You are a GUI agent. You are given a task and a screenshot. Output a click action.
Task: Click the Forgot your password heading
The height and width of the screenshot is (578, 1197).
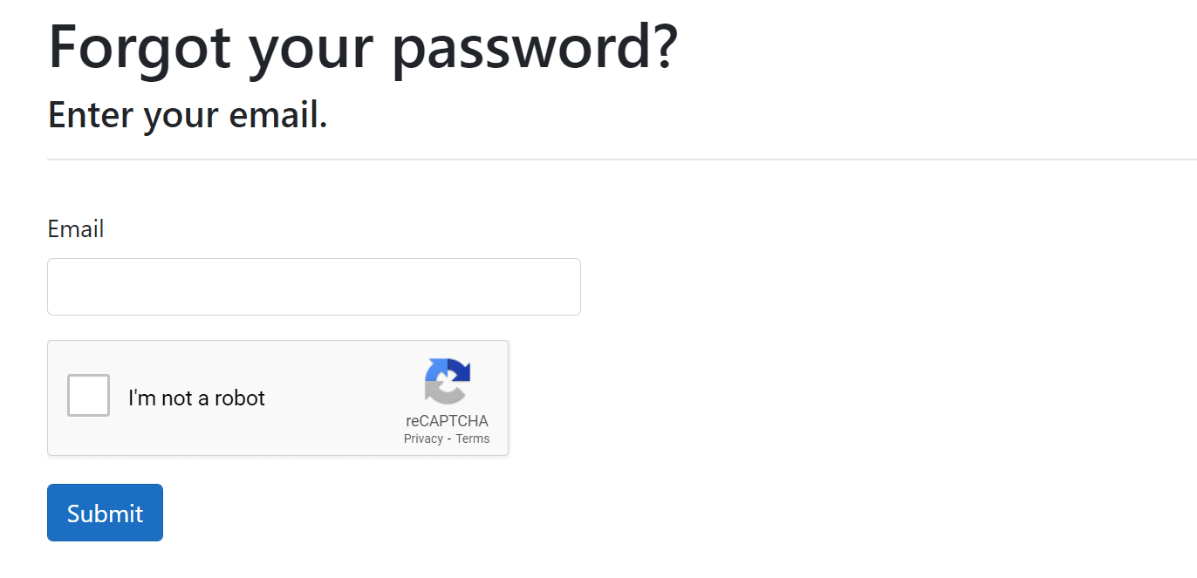click(363, 48)
